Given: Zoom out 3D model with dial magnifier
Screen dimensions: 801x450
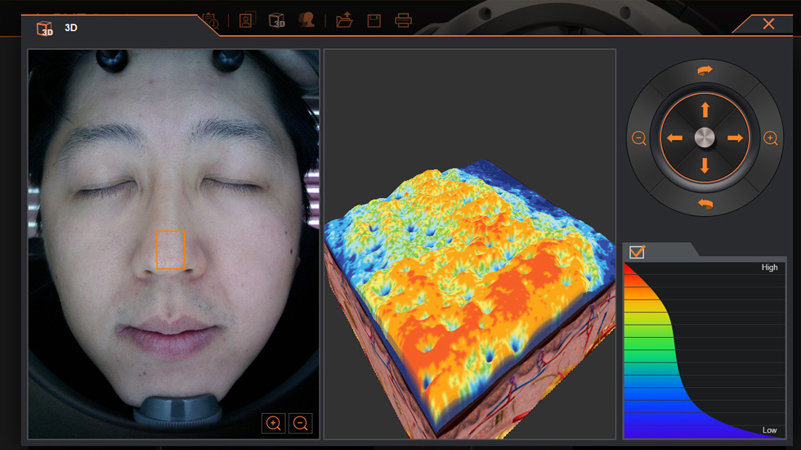Looking at the screenshot, I should click(639, 138).
